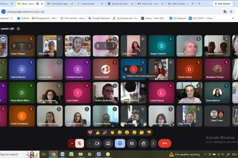Select Sergiu Toderici's participant tile
The width and height of the screenshot is (238, 158).
[161, 46]
